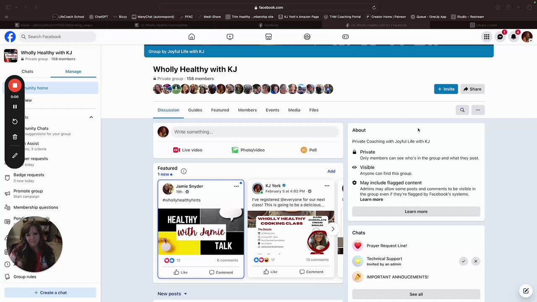Click the Poll button

coord(309,150)
